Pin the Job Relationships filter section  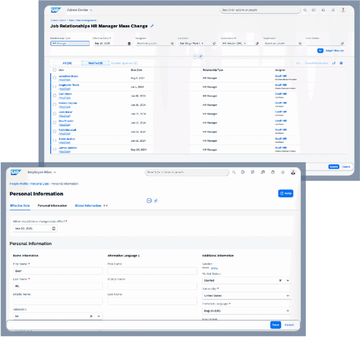(201, 56)
